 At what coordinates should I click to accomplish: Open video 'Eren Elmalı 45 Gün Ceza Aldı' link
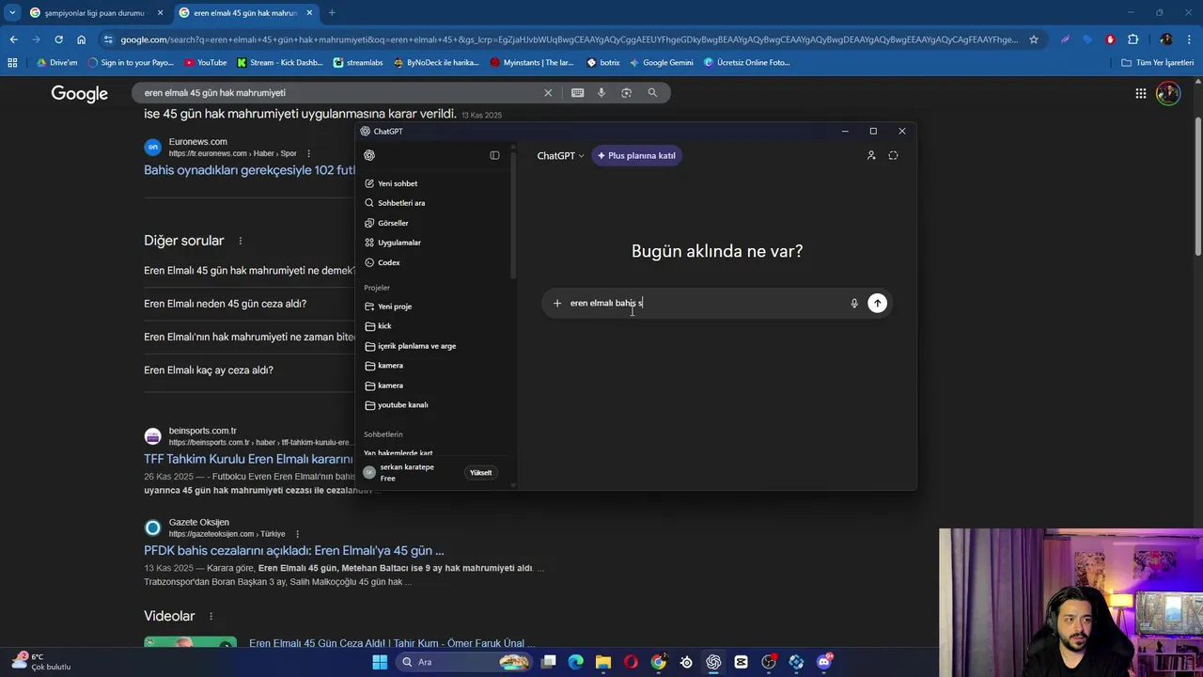[x=392, y=643]
